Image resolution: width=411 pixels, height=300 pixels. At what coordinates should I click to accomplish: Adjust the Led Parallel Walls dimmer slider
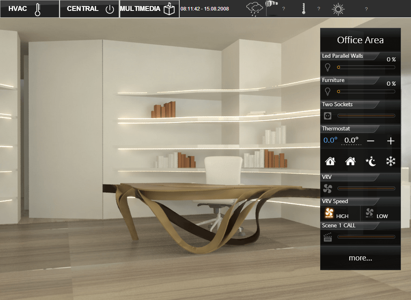[366, 67]
